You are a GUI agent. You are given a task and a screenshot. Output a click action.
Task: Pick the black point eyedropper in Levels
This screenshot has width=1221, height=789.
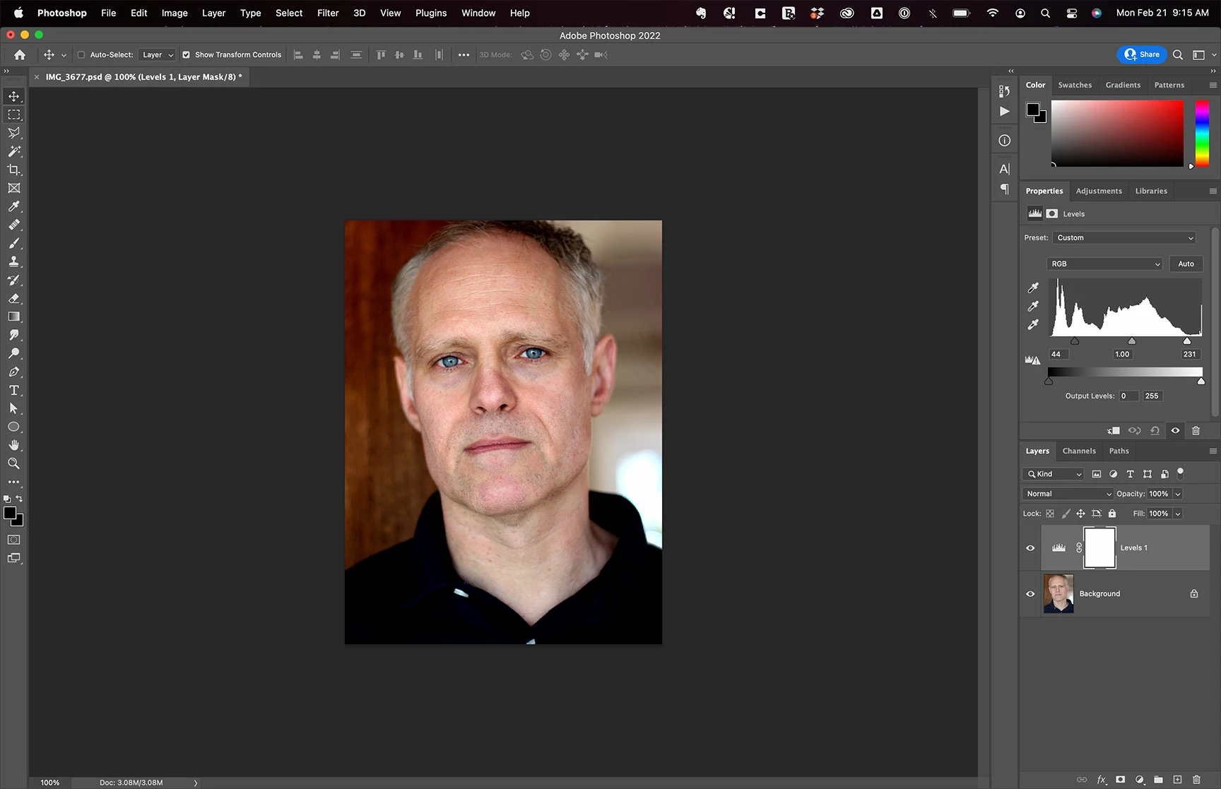pyautogui.click(x=1033, y=287)
